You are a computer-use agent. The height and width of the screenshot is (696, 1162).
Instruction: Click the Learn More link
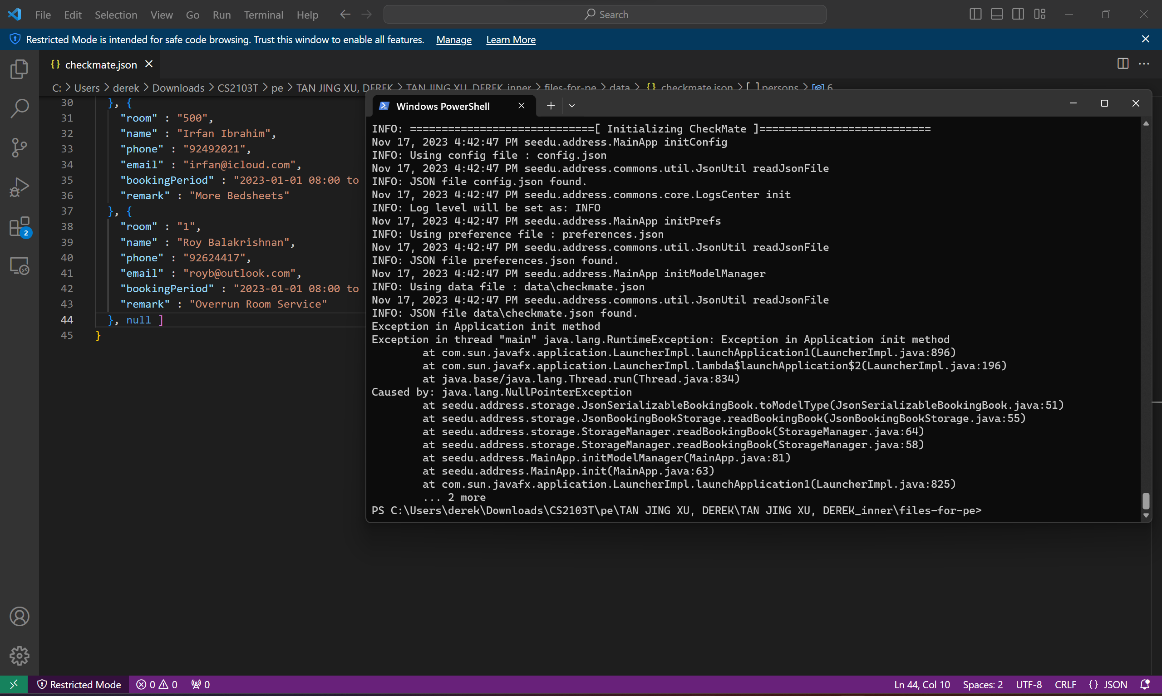point(510,40)
